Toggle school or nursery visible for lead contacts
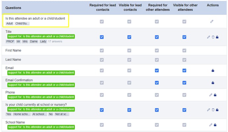Image resolution: width=228 pixels, height=132 pixels. coord(129,110)
